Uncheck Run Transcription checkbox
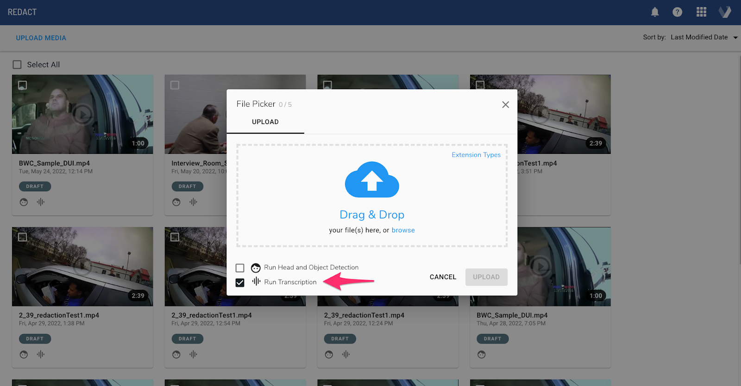741x386 pixels. 240,282
